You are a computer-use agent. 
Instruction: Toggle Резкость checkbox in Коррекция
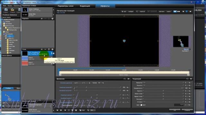coord(143,85)
